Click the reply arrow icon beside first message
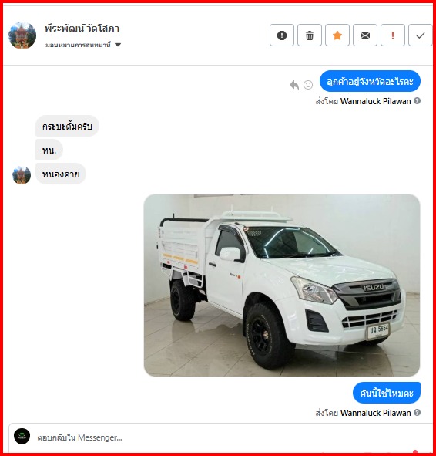The image size is (436, 456). coord(294,85)
